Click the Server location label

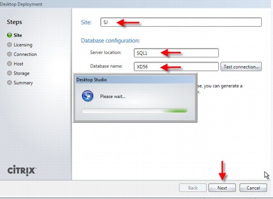point(106,52)
